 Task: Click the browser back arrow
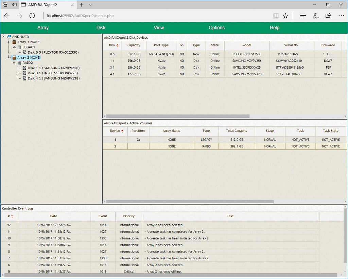click(7, 16)
